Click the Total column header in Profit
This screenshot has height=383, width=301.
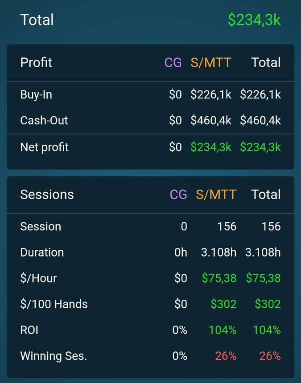pos(266,62)
